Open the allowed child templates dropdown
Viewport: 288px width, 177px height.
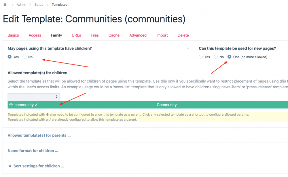point(34,97)
